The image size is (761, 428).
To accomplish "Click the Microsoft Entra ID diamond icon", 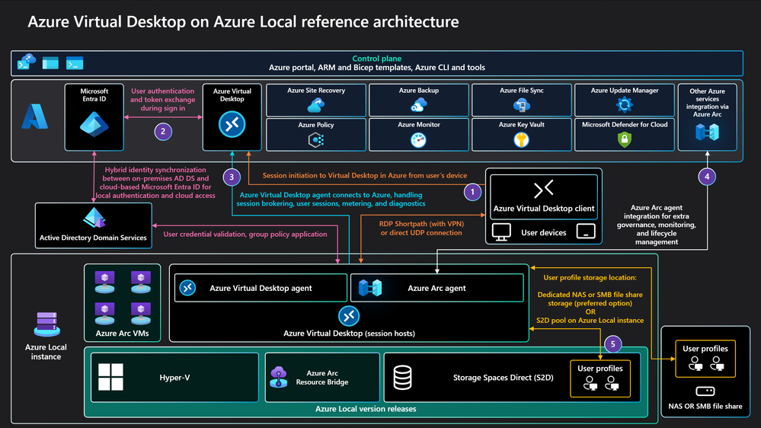I will point(94,125).
